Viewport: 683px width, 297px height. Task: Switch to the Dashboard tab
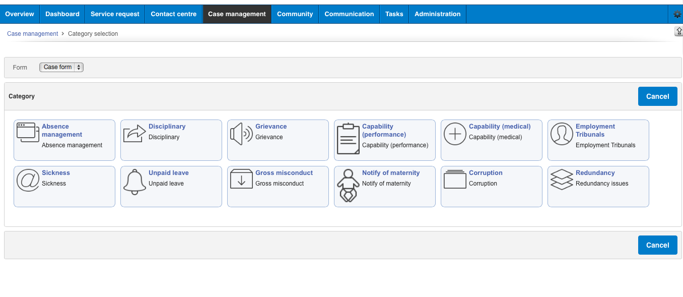point(62,14)
